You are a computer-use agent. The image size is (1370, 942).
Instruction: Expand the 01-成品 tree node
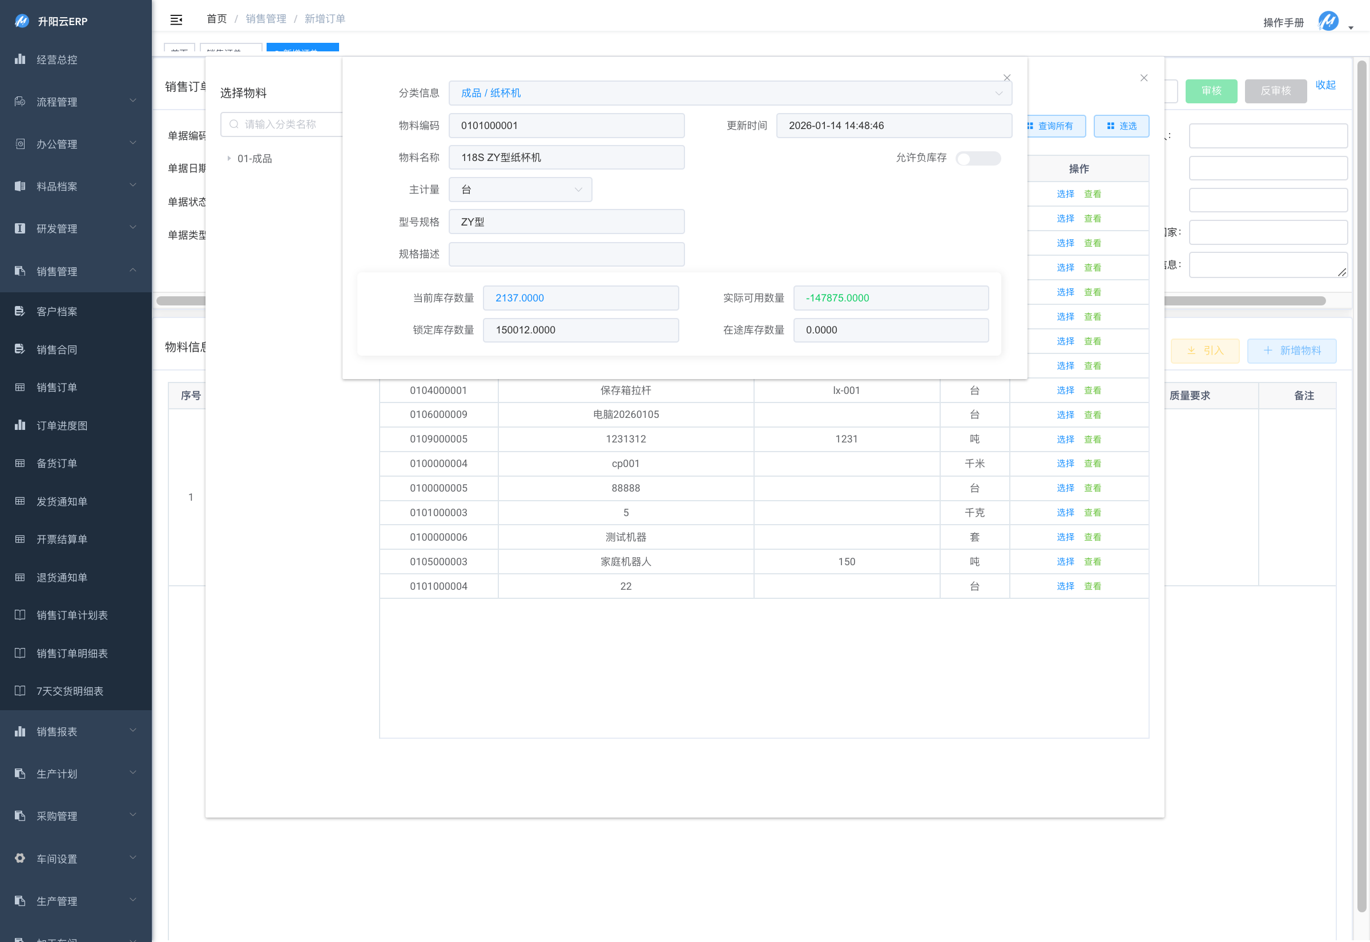pyautogui.click(x=229, y=158)
